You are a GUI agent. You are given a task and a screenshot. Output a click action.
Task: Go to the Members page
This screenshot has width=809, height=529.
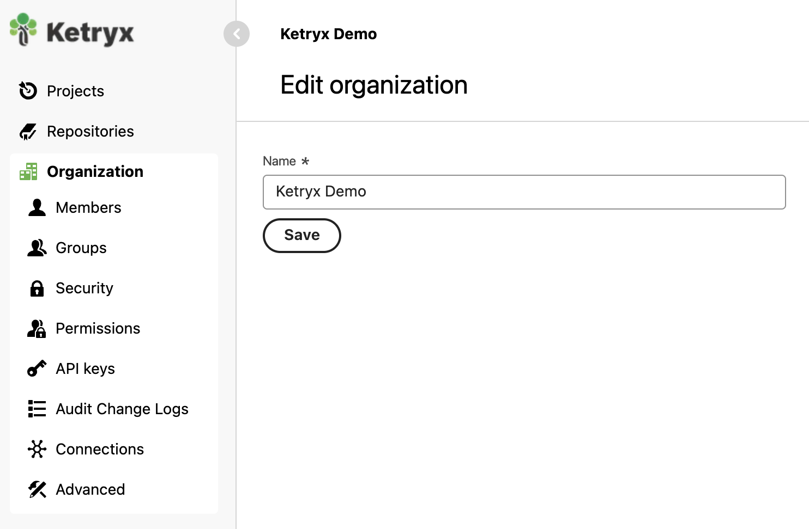point(88,207)
